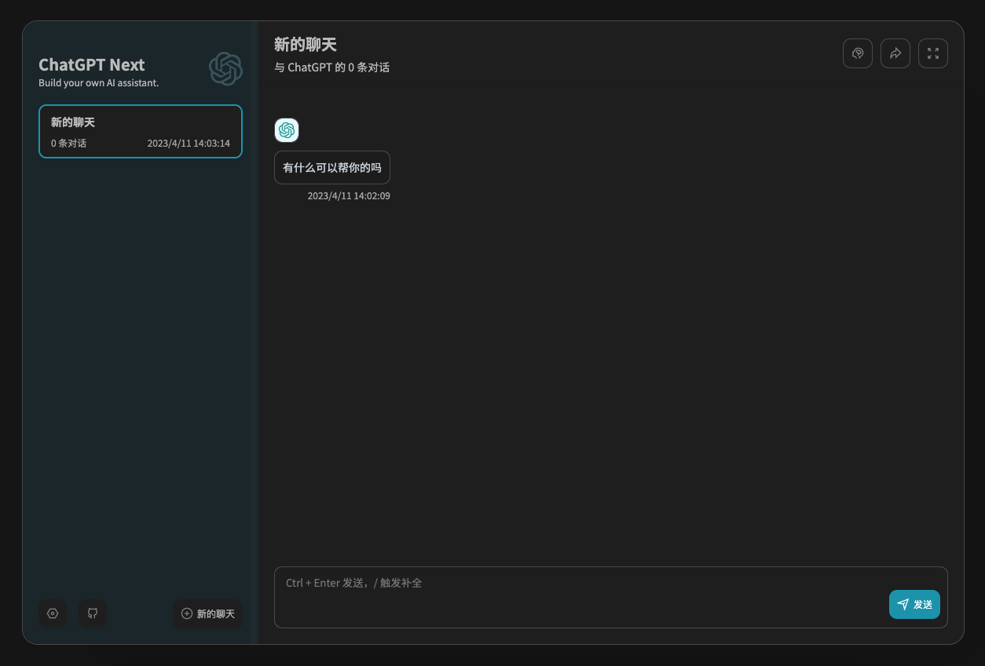Click the 新的聊天 title in chat header
Image resolution: width=985 pixels, height=666 pixels.
[x=306, y=45]
